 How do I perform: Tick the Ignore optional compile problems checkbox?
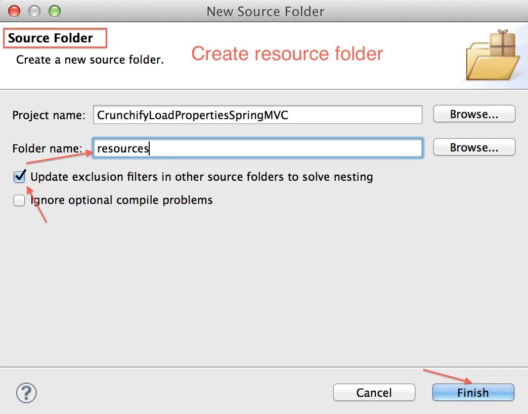click(20, 200)
